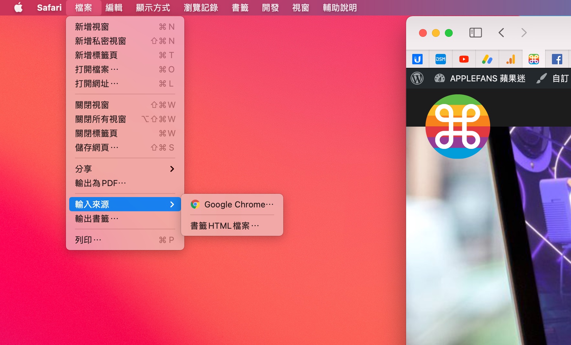Image resolution: width=571 pixels, height=345 pixels.
Task: Select 新增標籤頁 menu item
Action: [125, 55]
